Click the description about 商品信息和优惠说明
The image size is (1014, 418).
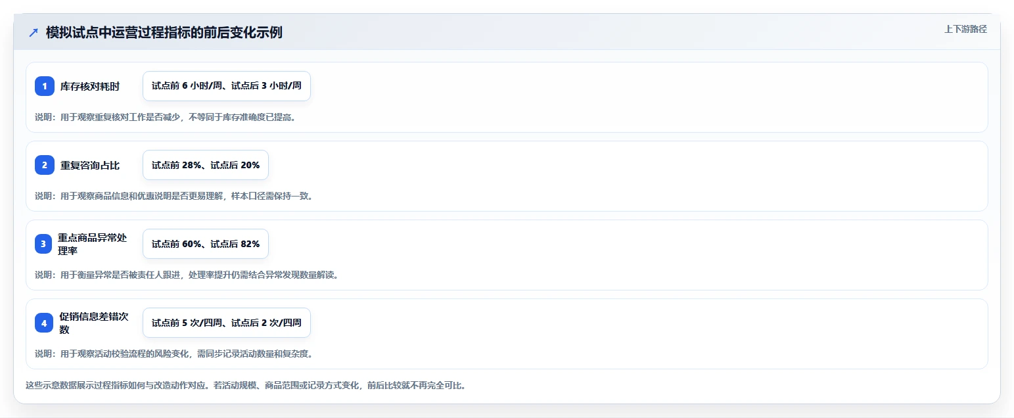(174, 196)
